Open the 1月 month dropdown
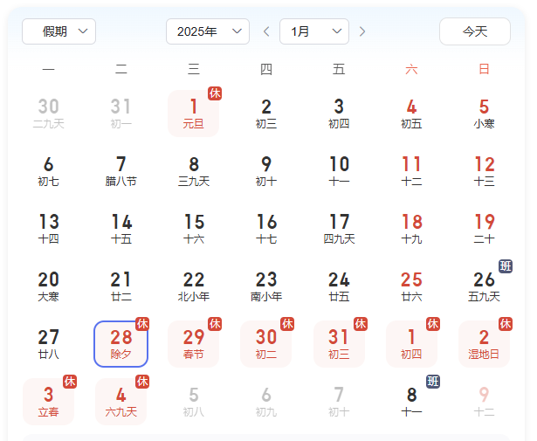The image size is (537, 441). pos(313,31)
